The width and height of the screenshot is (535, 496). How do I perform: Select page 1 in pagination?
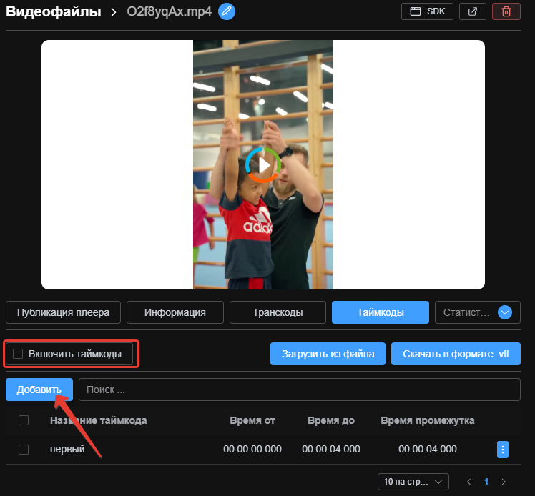tap(486, 482)
